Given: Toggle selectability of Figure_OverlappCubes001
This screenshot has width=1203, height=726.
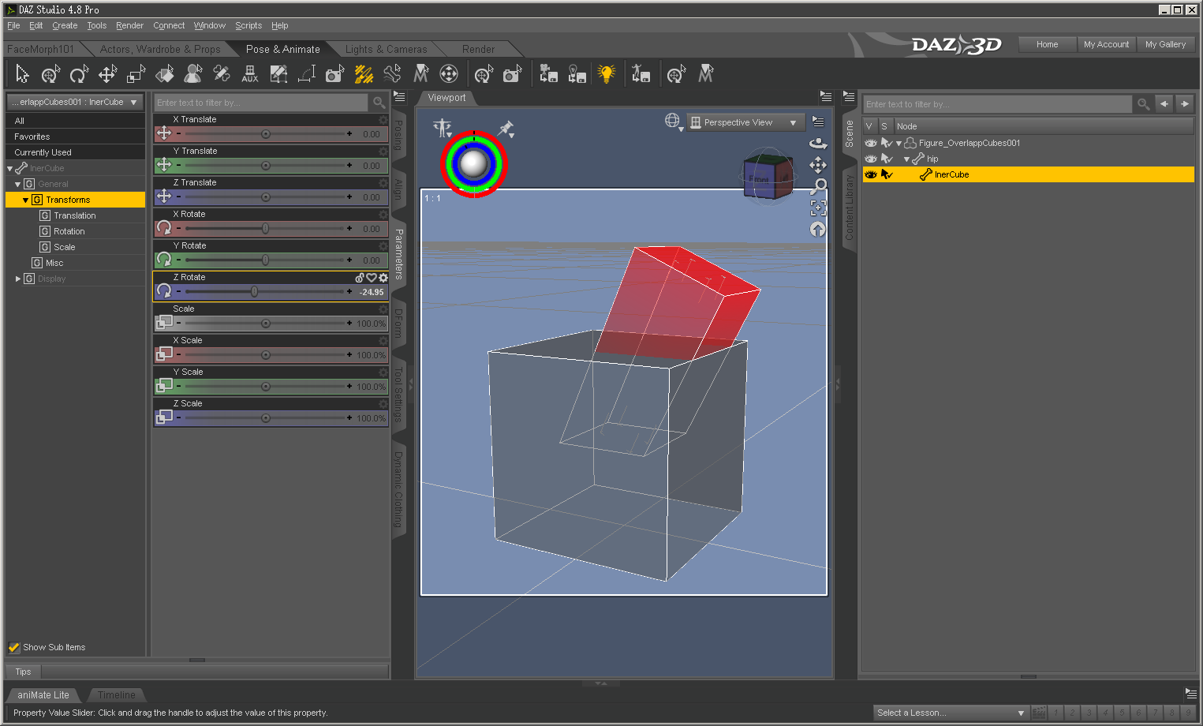Looking at the screenshot, I should click(887, 143).
